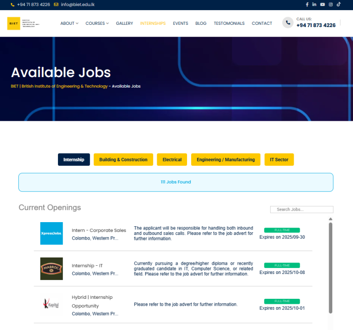The height and width of the screenshot is (330, 353).
Task: Click the XpressJobs company logo
Action: point(51,233)
